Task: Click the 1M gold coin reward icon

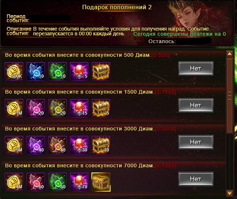Action: (x=14, y=108)
